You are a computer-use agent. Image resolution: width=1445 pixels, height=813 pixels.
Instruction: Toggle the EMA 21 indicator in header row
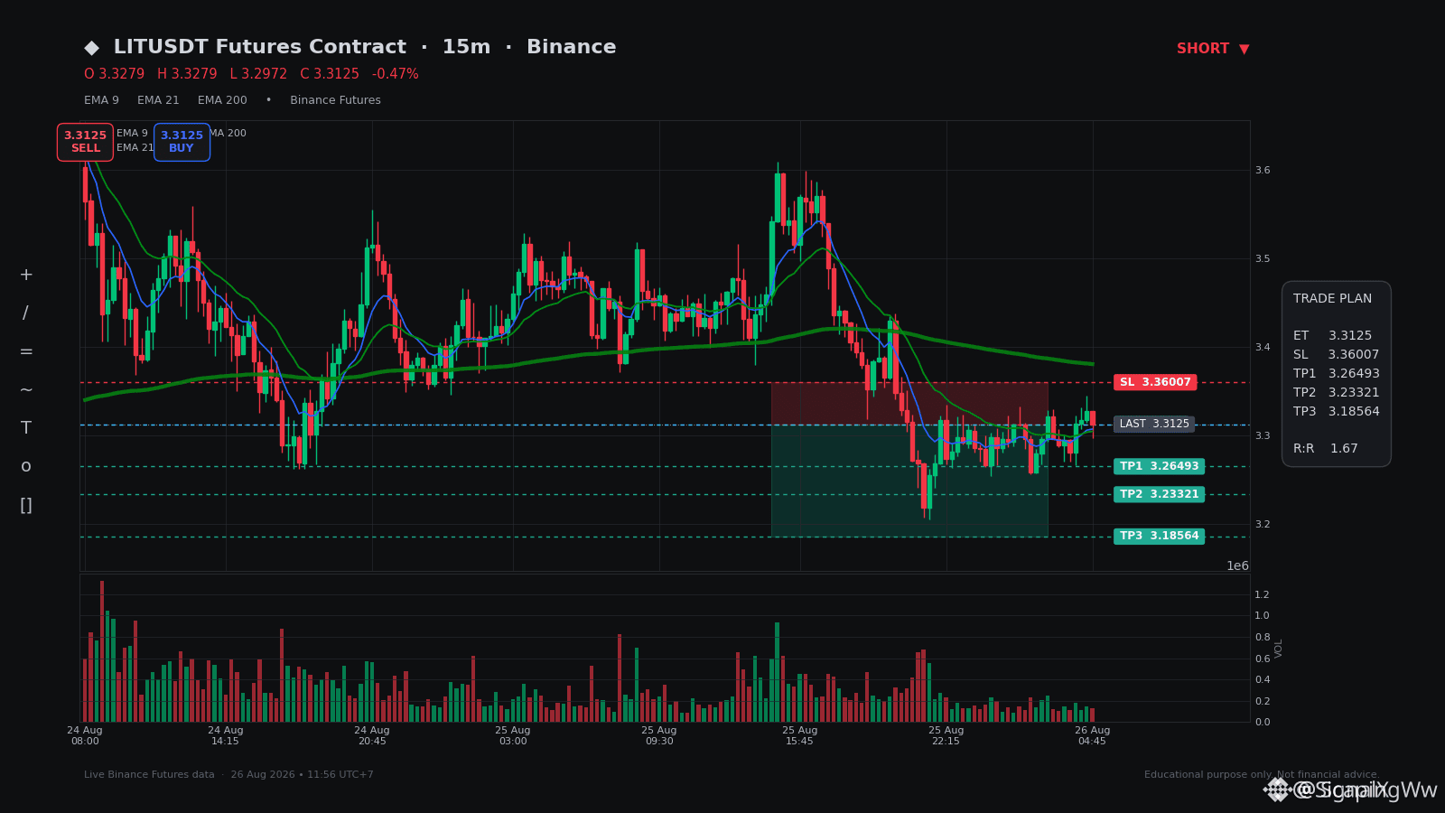[158, 100]
